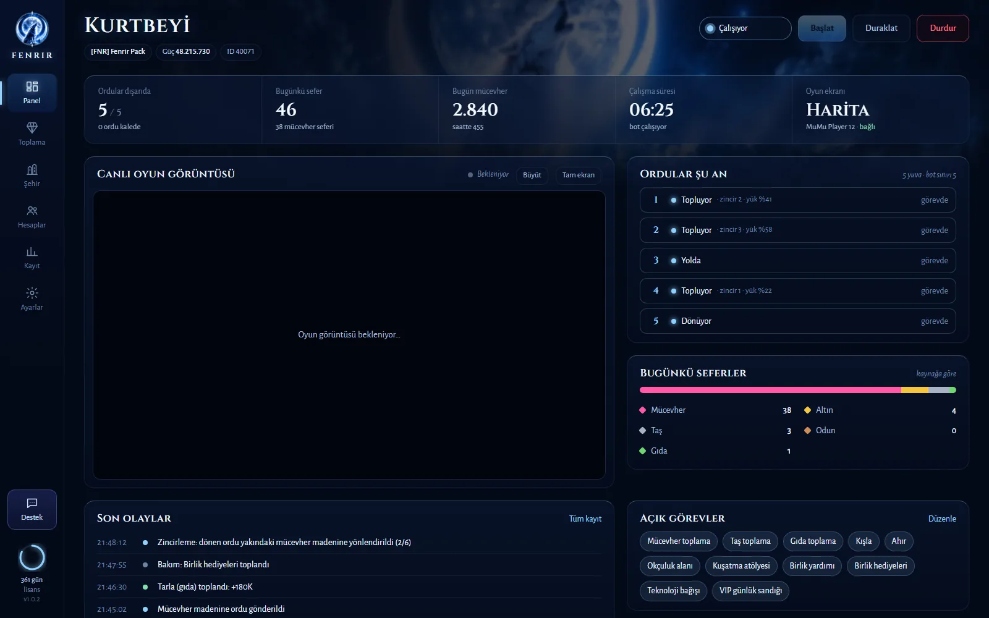Screen dimensions: 989x618
Task: Open the Panel dashboard icon
Action: click(x=32, y=87)
